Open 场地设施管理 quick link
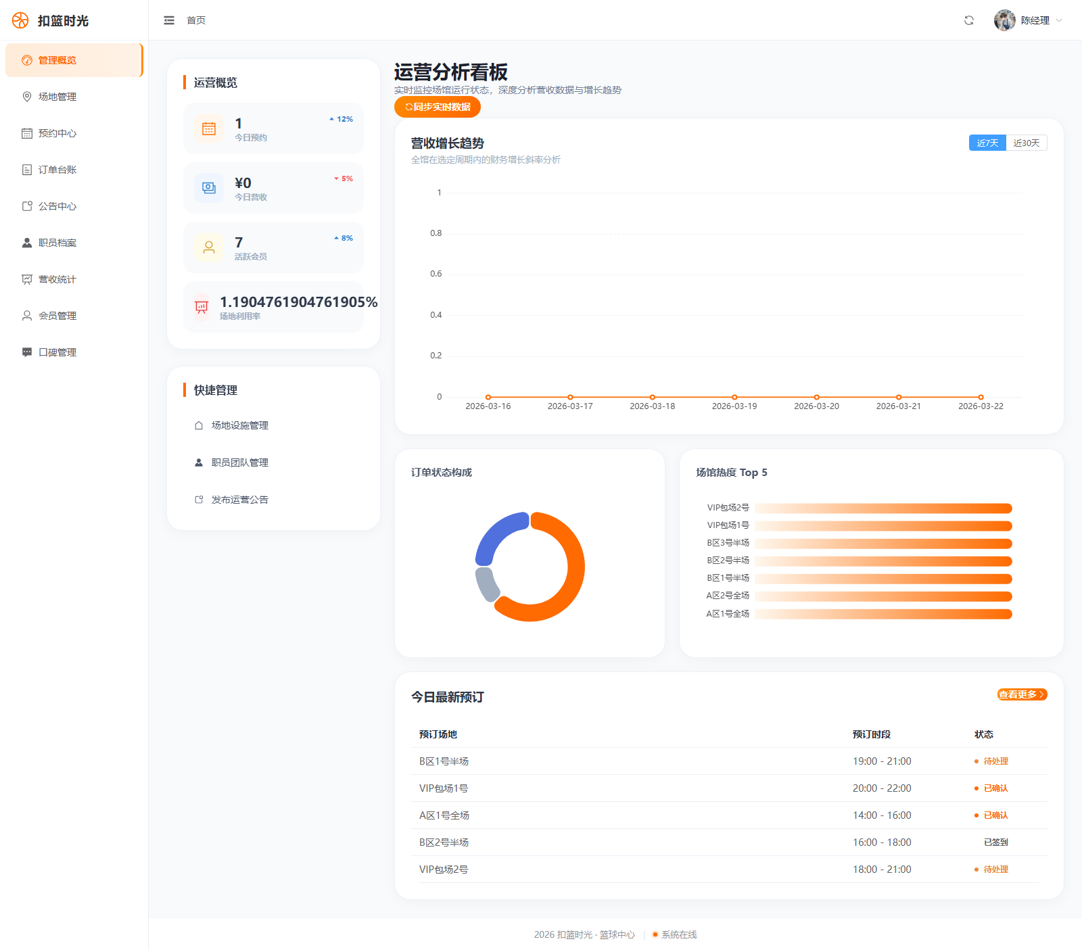This screenshot has width=1082, height=950. click(x=273, y=425)
